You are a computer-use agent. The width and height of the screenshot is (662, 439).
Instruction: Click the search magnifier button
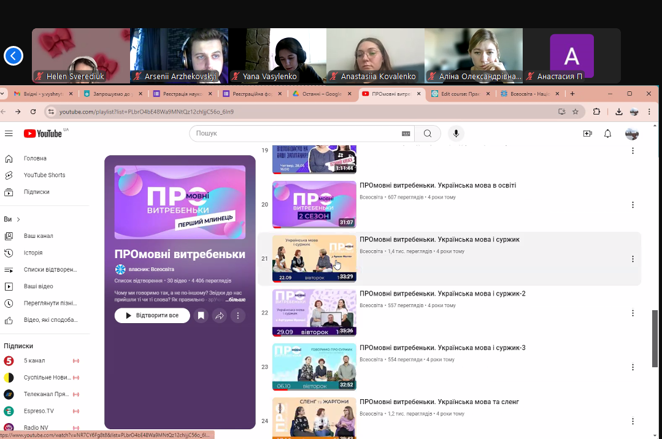tap(428, 134)
